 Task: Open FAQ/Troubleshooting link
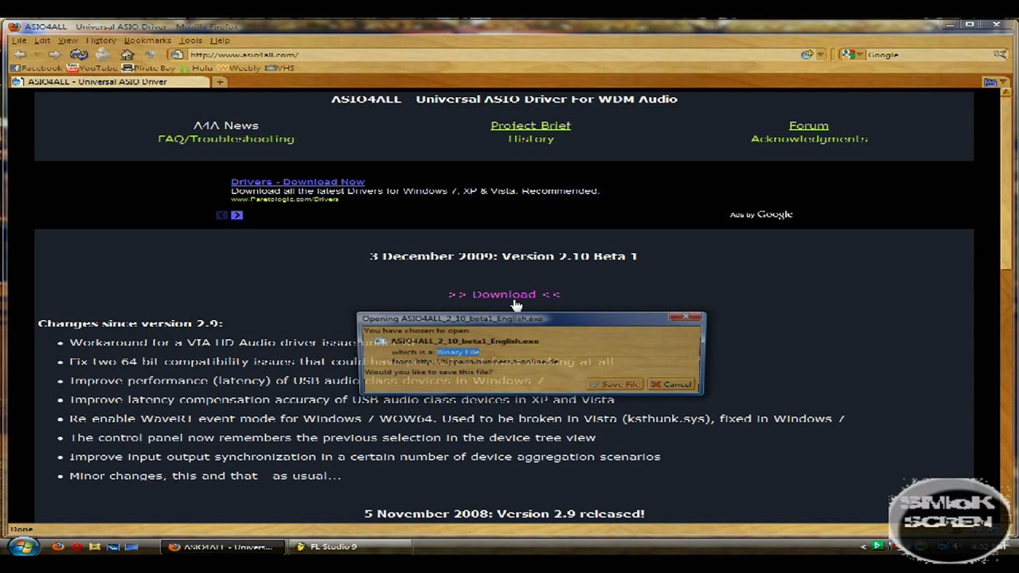pos(226,138)
